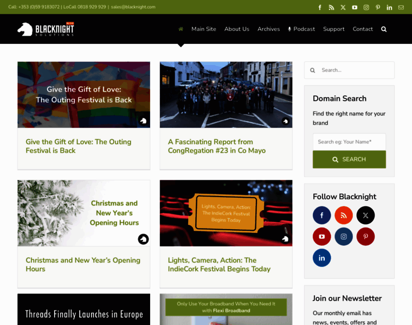412x325 pixels.
Task: Open Support menu item
Action: point(334,29)
